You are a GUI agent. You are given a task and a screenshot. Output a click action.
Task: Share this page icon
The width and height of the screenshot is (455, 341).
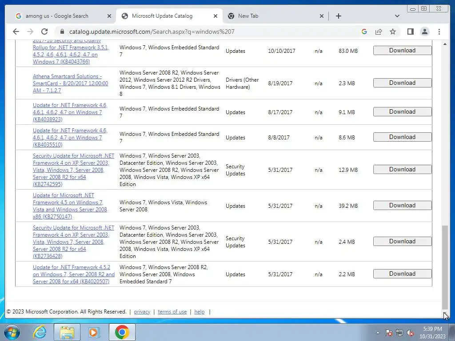pyautogui.click(x=379, y=32)
